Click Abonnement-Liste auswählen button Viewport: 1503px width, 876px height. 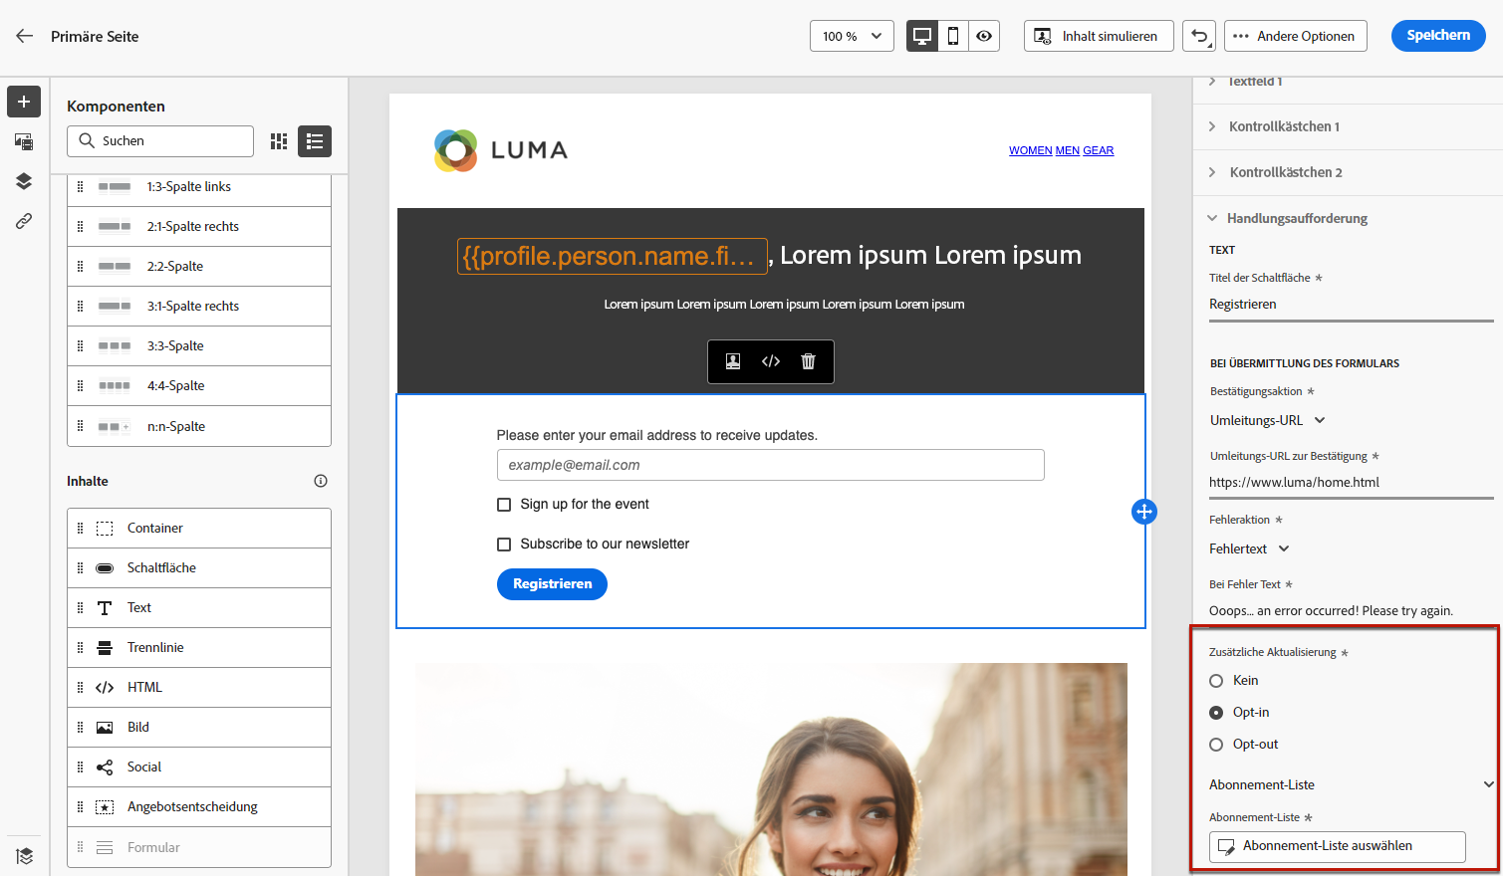pyautogui.click(x=1338, y=846)
